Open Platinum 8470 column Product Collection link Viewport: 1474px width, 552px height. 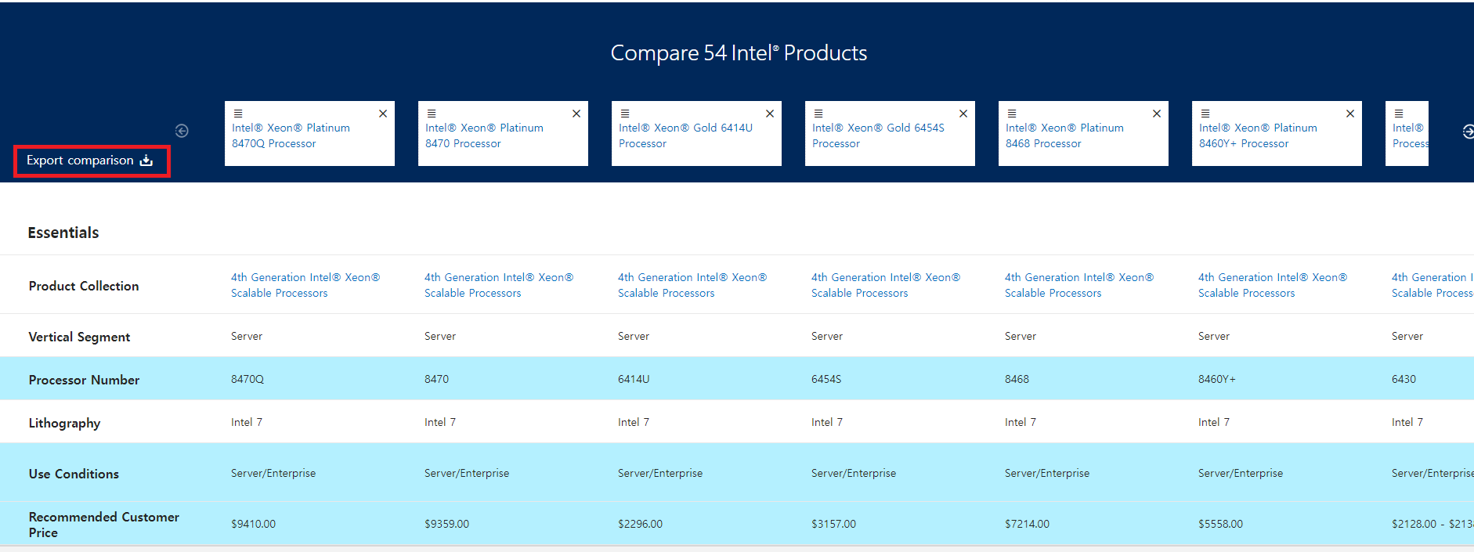pyautogui.click(x=499, y=285)
